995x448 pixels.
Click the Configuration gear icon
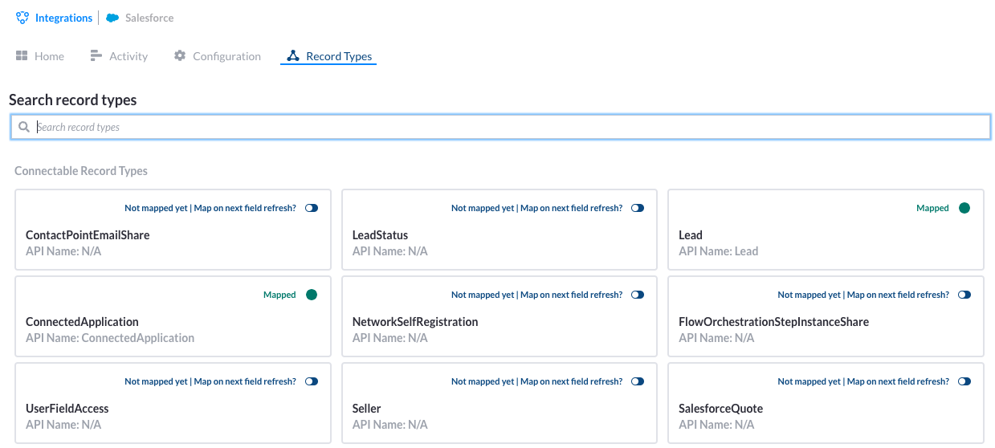180,55
